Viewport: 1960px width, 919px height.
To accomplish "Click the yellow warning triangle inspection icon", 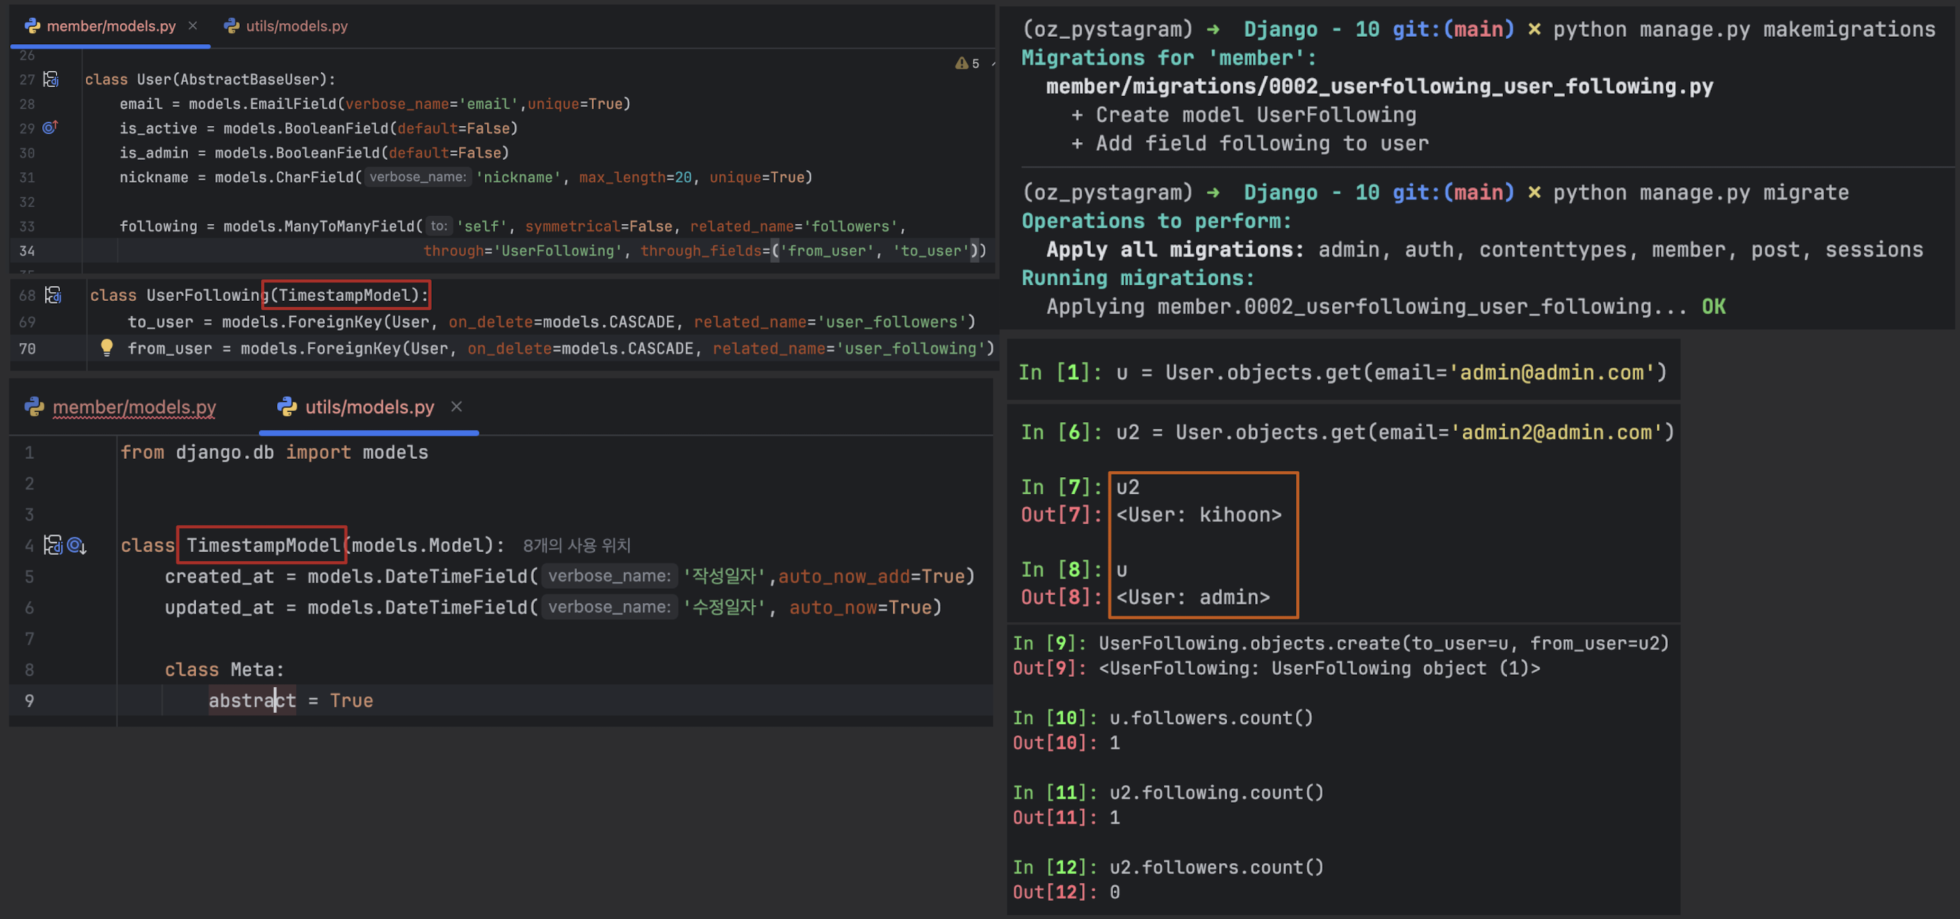I will (962, 63).
